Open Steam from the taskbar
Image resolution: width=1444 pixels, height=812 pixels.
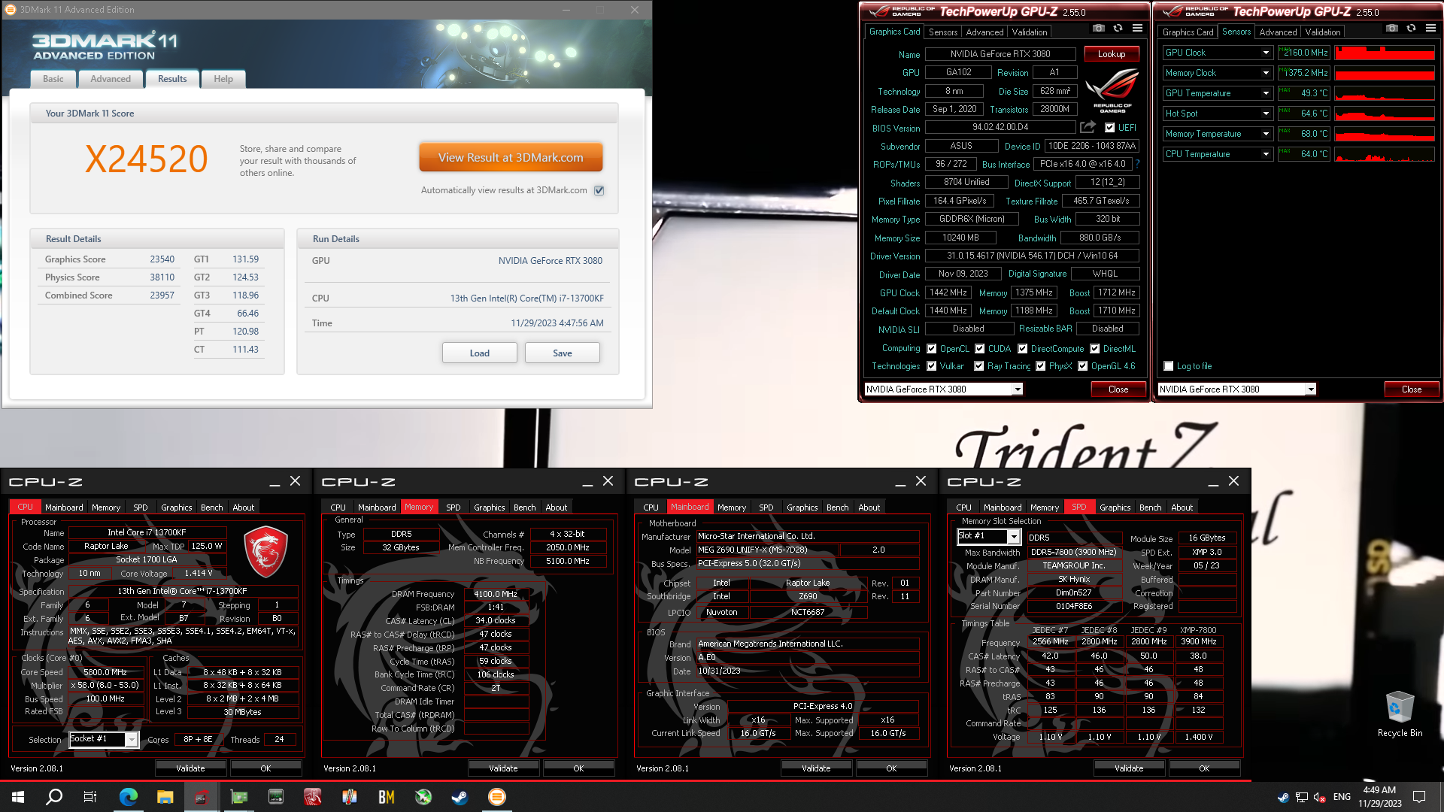coord(460,797)
